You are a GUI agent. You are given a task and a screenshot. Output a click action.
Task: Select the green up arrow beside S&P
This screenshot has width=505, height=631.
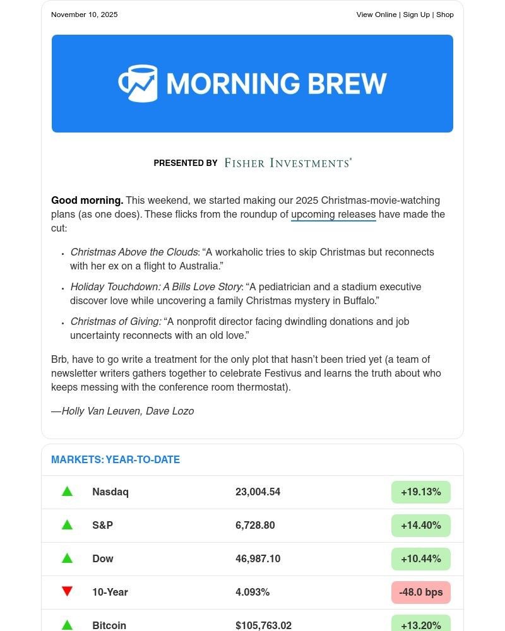point(67,524)
